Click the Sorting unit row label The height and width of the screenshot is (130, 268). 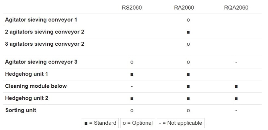point(21,110)
